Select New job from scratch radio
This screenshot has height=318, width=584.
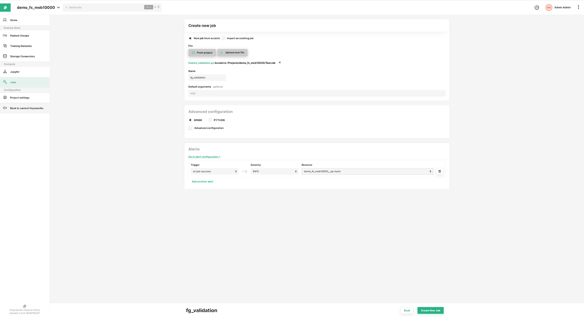(x=190, y=38)
